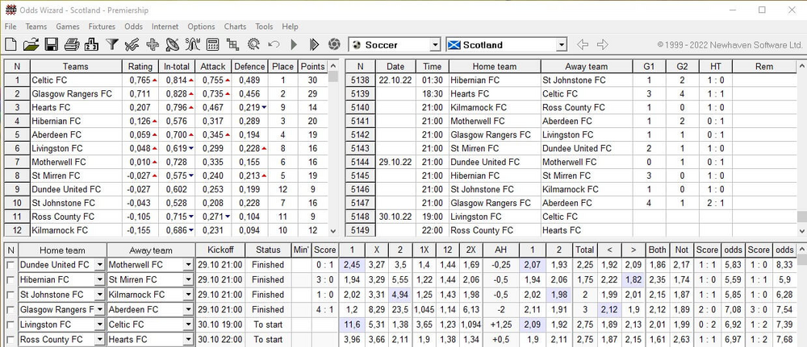
Task: Expand the Soccer sport dropdown
Action: tap(435, 45)
